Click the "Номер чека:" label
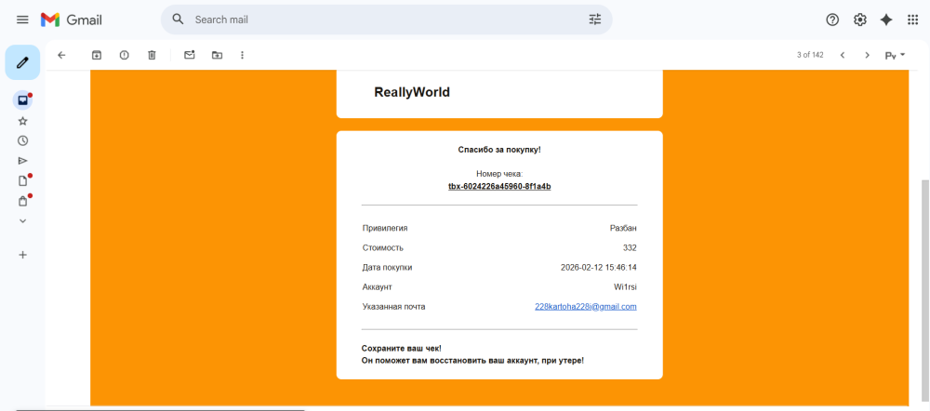Image resolution: width=930 pixels, height=411 pixels. click(499, 174)
